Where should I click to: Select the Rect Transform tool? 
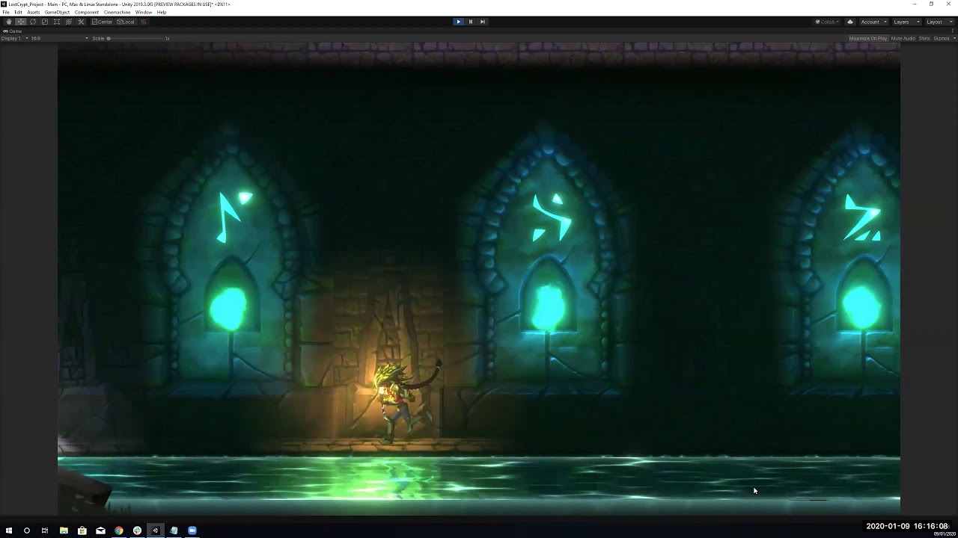56,21
